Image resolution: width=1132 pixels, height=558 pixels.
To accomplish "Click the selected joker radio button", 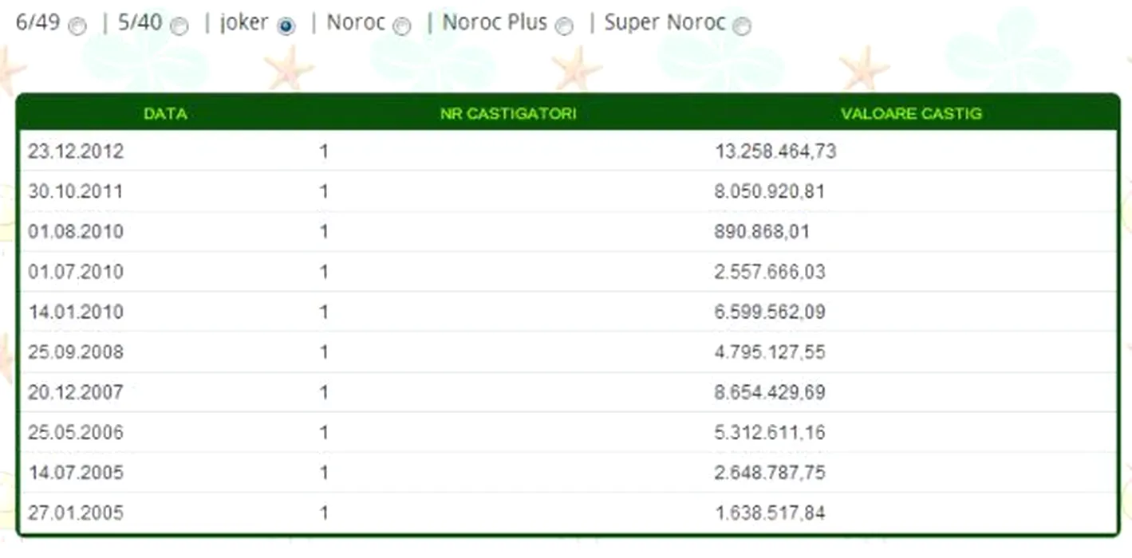I will pyautogui.click(x=286, y=26).
